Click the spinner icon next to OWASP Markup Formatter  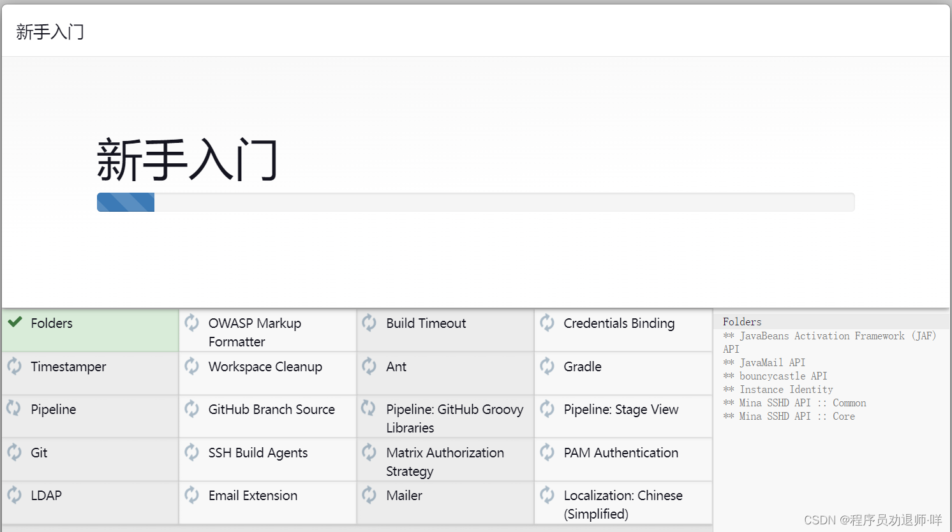click(x=192, y=323)
